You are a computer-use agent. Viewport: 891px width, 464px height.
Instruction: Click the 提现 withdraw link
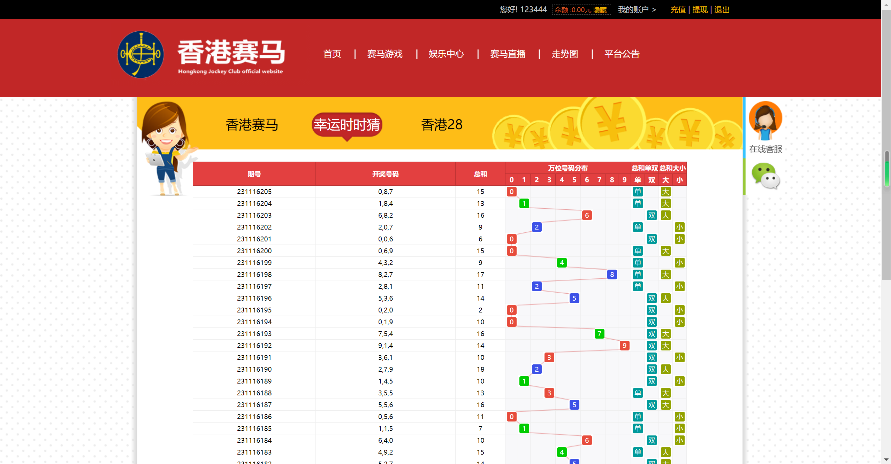tap(700, 10)
